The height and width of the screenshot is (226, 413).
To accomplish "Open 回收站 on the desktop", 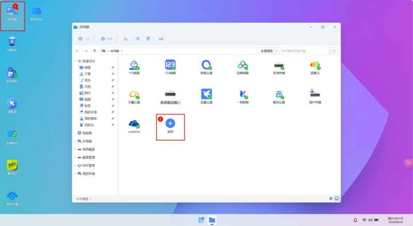I will click(x=12, y=41).
